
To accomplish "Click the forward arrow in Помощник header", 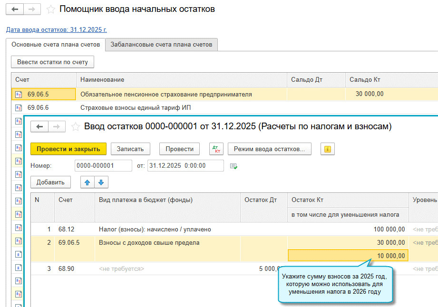I will coord(32,9).
